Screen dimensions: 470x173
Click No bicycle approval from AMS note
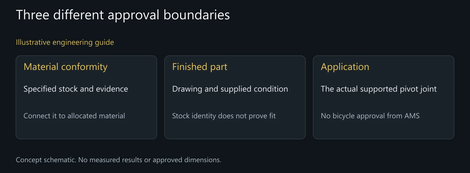[x=370, y=116]
